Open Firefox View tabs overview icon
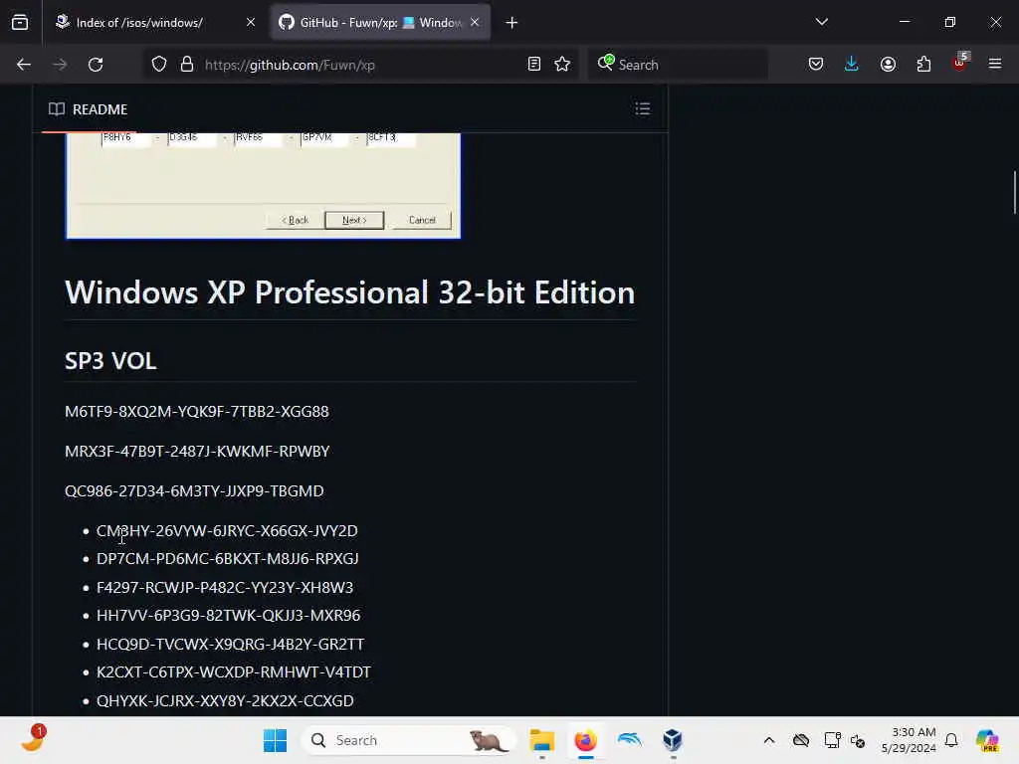This screenshot has height=764, width=1019. [20, 22]
